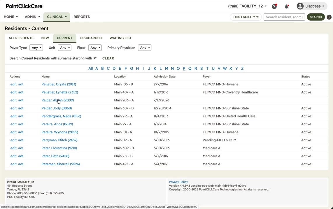Image resolution: width=333 pixels, height=209 pixels.
Task: Open the help question mark icon
Action: pos(274,6)
